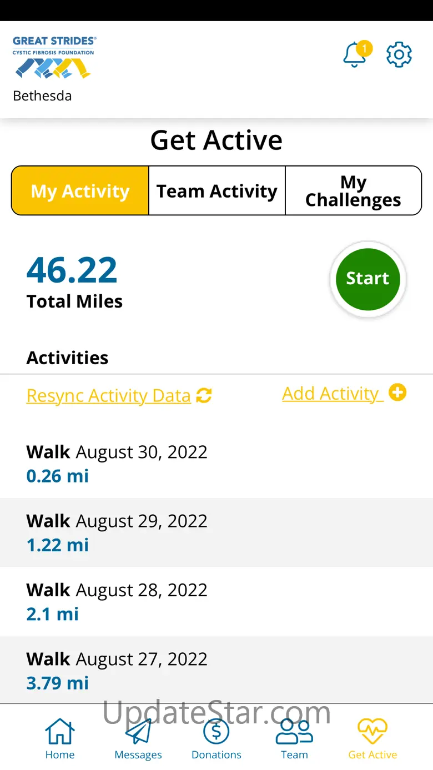Select the Get Active heart icon
This screenshot has width=433, height=770.
pyautogui.click(x=372, y=738)
